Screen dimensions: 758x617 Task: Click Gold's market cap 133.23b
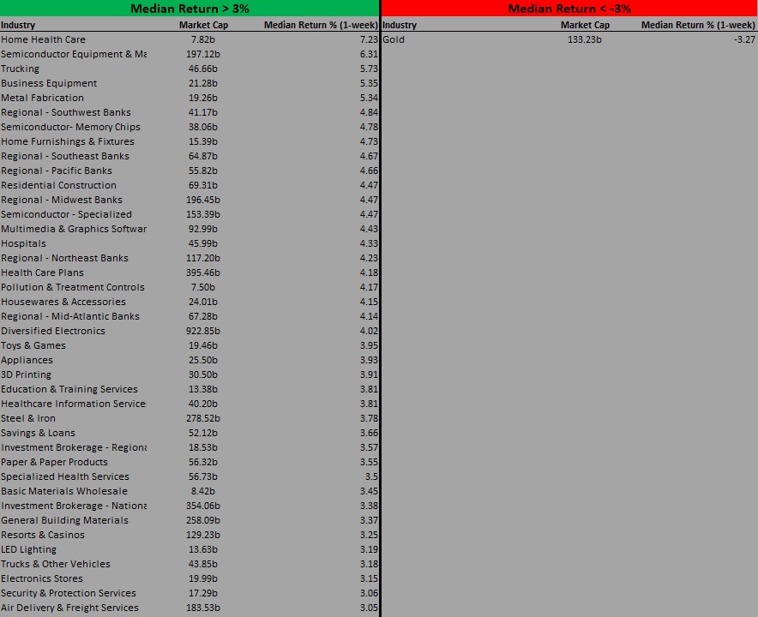[x=585, y=39]
